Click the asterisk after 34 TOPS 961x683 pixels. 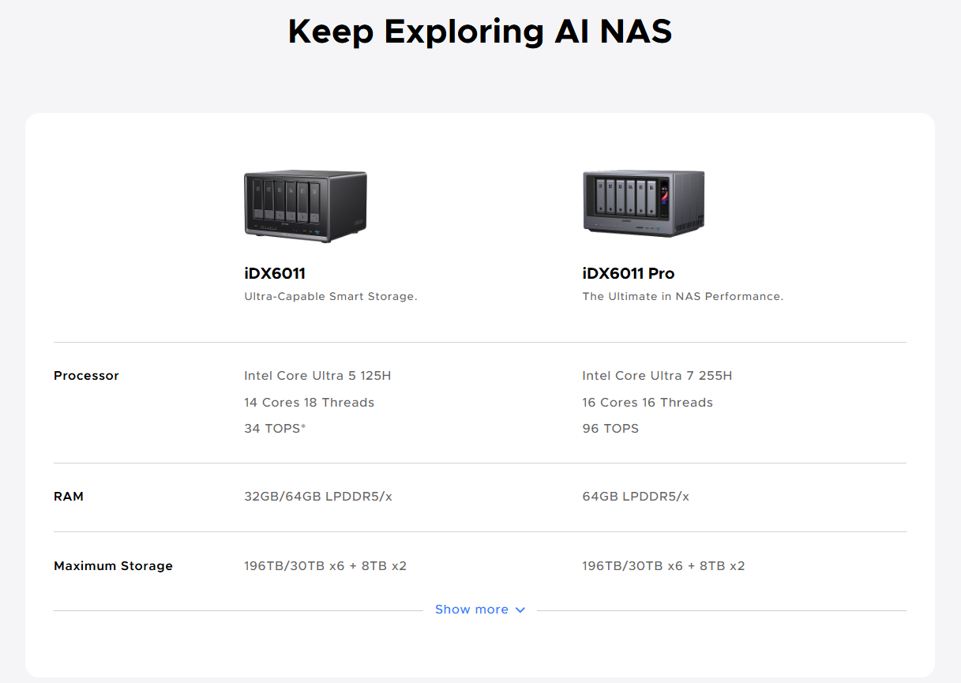pos(303,427)
